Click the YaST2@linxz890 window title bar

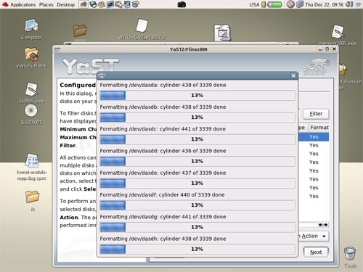coord(188,49)
